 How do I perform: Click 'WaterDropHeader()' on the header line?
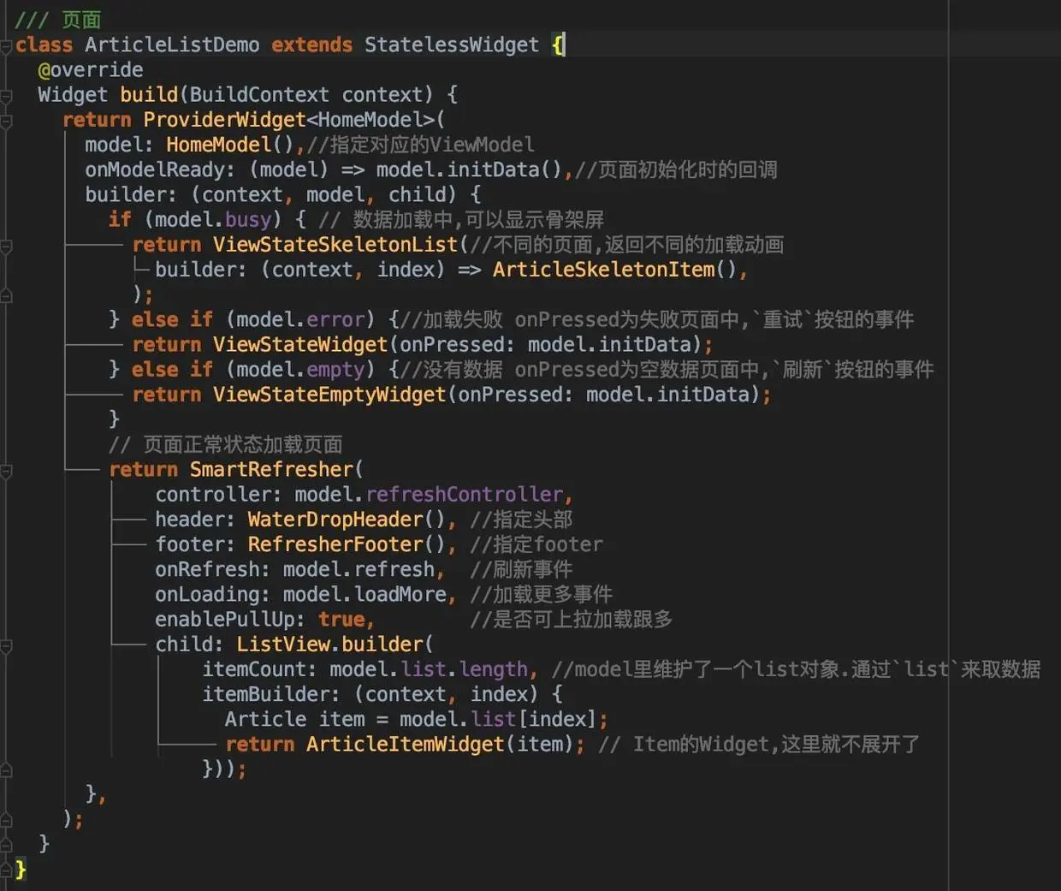[x=347, y=520]
